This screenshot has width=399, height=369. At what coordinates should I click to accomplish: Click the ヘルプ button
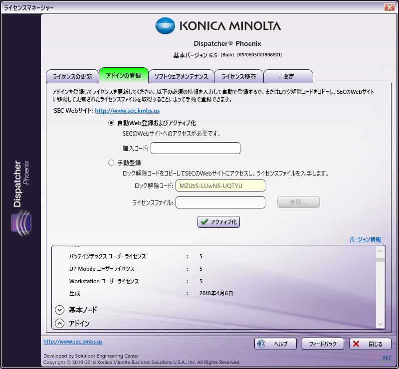(276, 344)
